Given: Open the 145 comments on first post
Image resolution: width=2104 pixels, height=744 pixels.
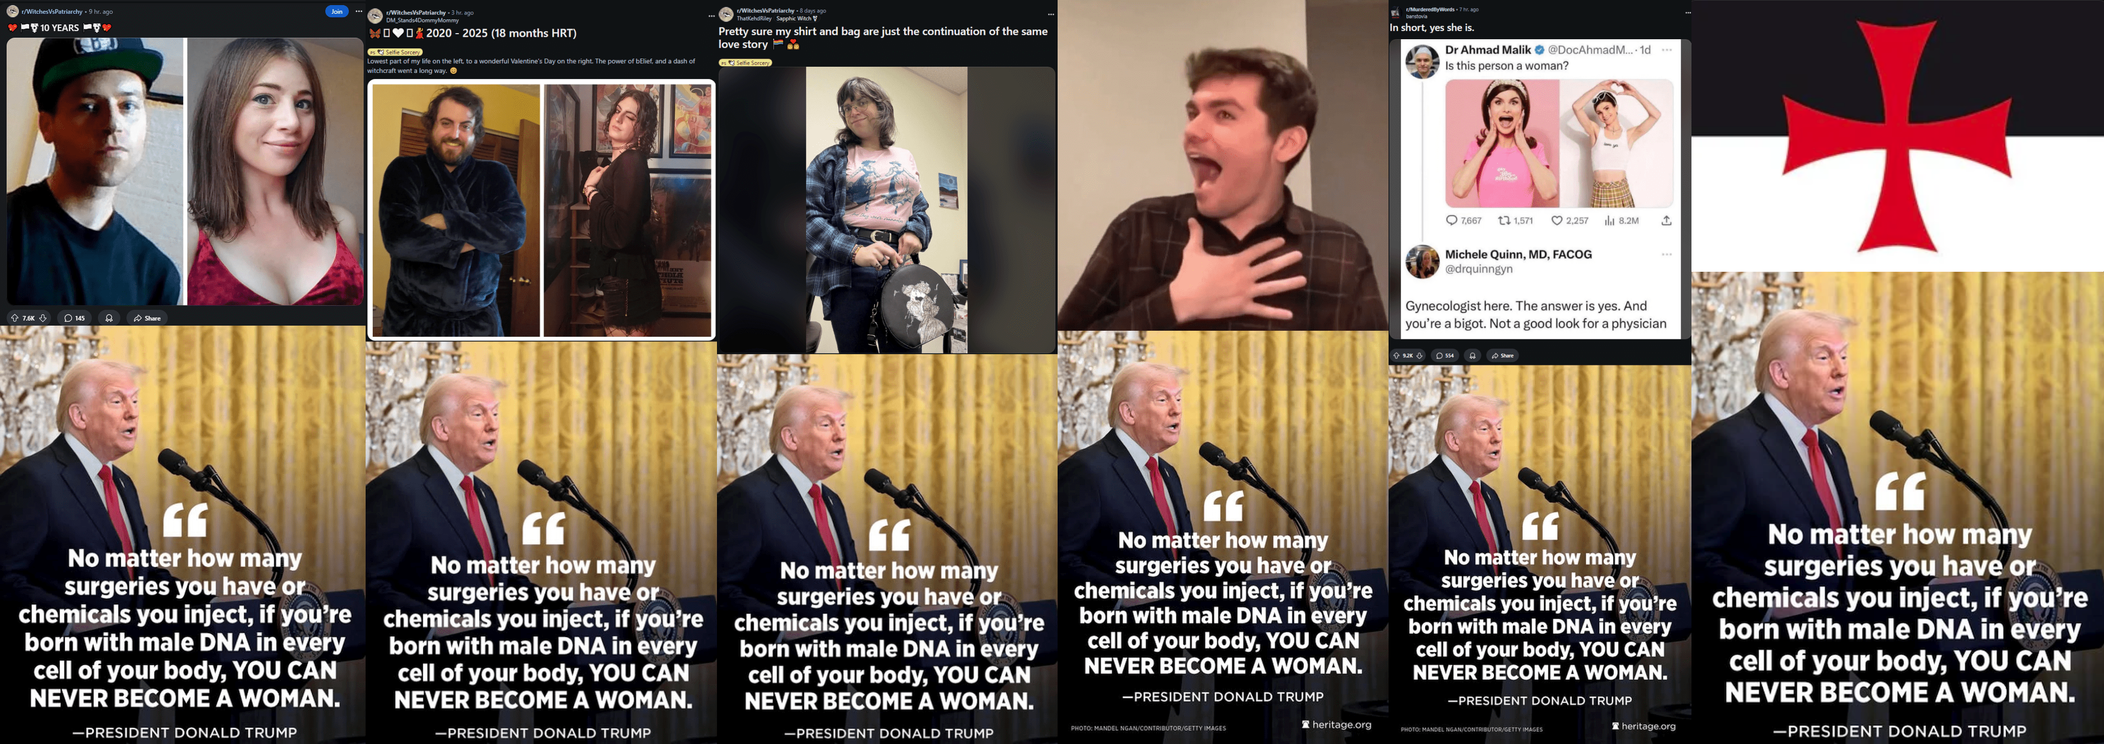Looking at the screenshot, I should tap(75, 318).
